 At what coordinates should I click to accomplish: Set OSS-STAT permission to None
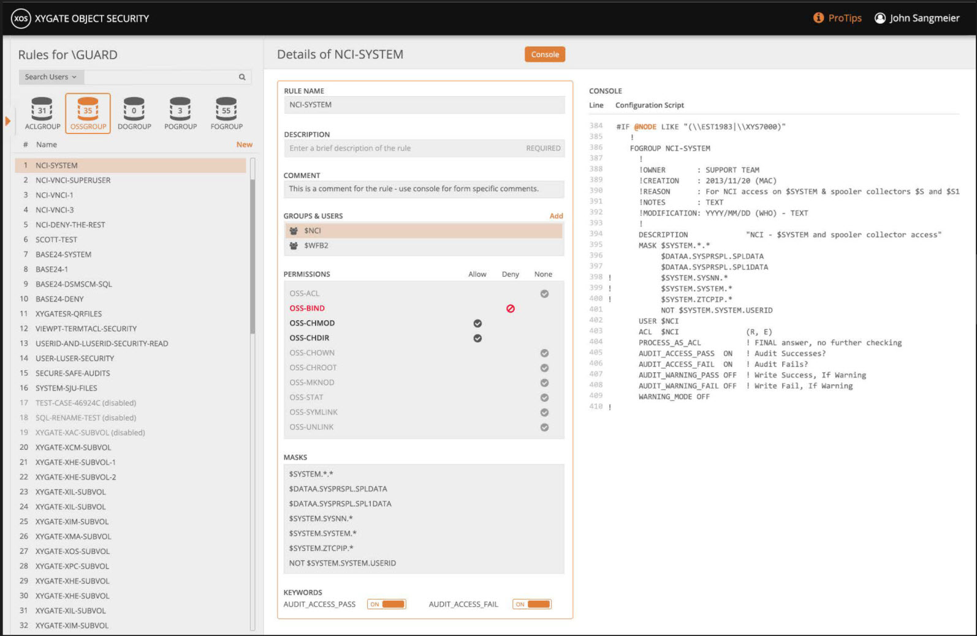(x=544, y=398)
